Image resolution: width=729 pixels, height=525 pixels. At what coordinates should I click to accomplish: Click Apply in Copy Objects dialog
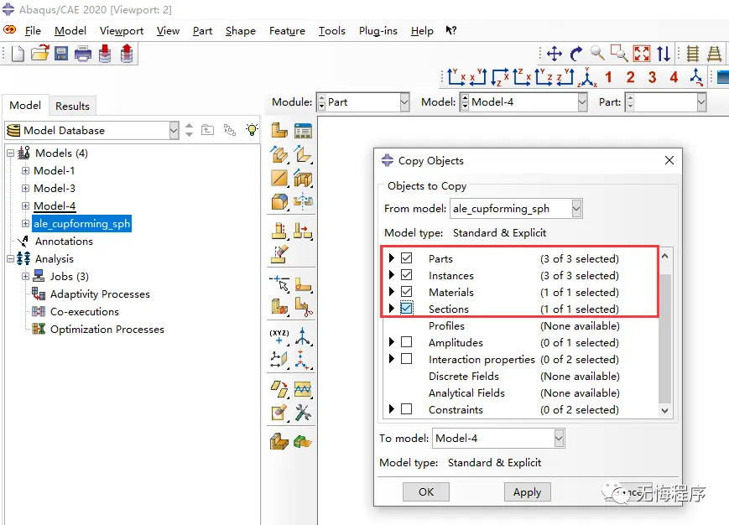click(x=527, y=491)
